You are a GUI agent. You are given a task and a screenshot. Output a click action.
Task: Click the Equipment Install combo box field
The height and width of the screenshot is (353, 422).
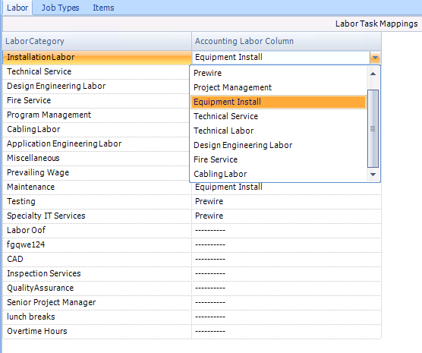[281, 58]
